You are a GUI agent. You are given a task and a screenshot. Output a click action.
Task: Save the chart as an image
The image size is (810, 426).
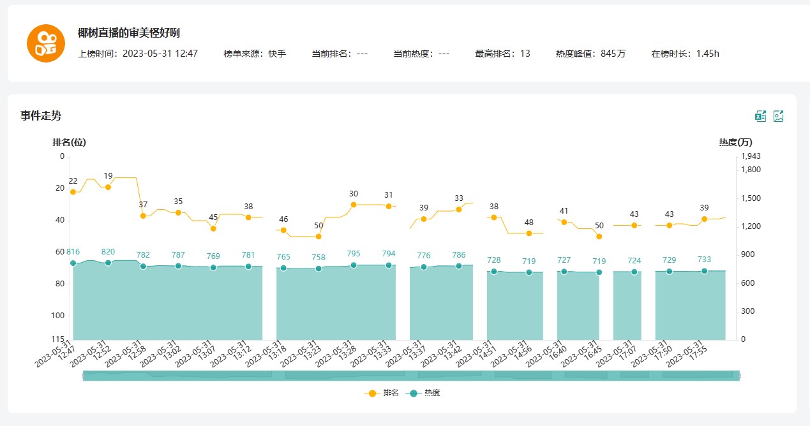[x=778, y=116]
